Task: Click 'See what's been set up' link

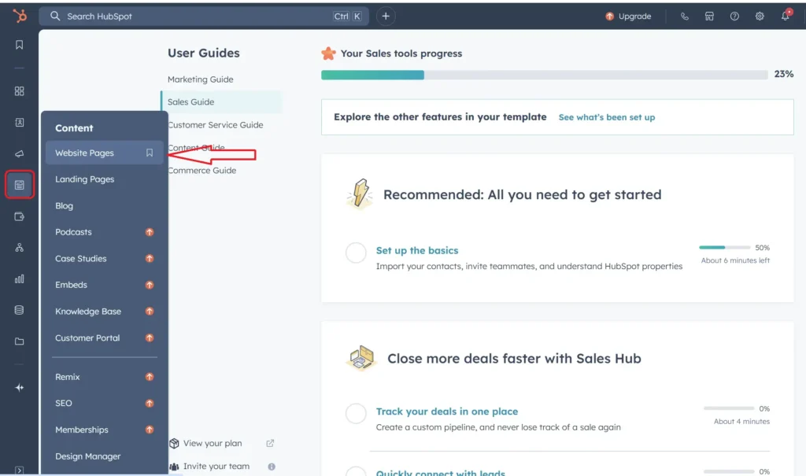Action: (x=607, y=117)
